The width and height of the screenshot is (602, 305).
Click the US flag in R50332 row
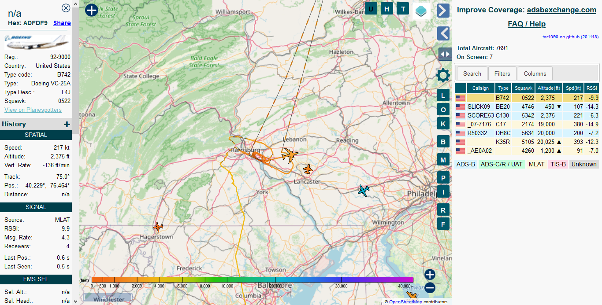tap(461, 133)
